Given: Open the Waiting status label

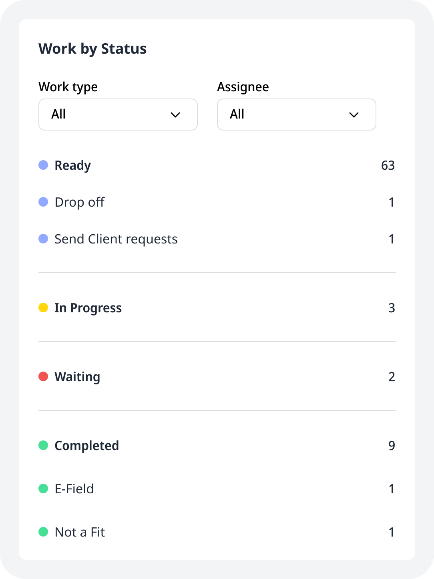Looking at the screenshot, I should click(77, 377).
